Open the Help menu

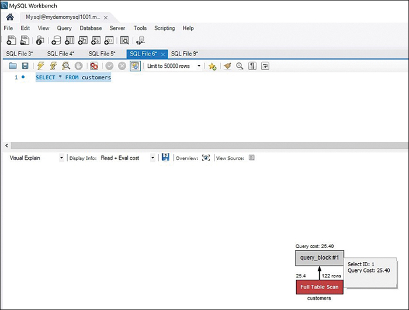188,28
